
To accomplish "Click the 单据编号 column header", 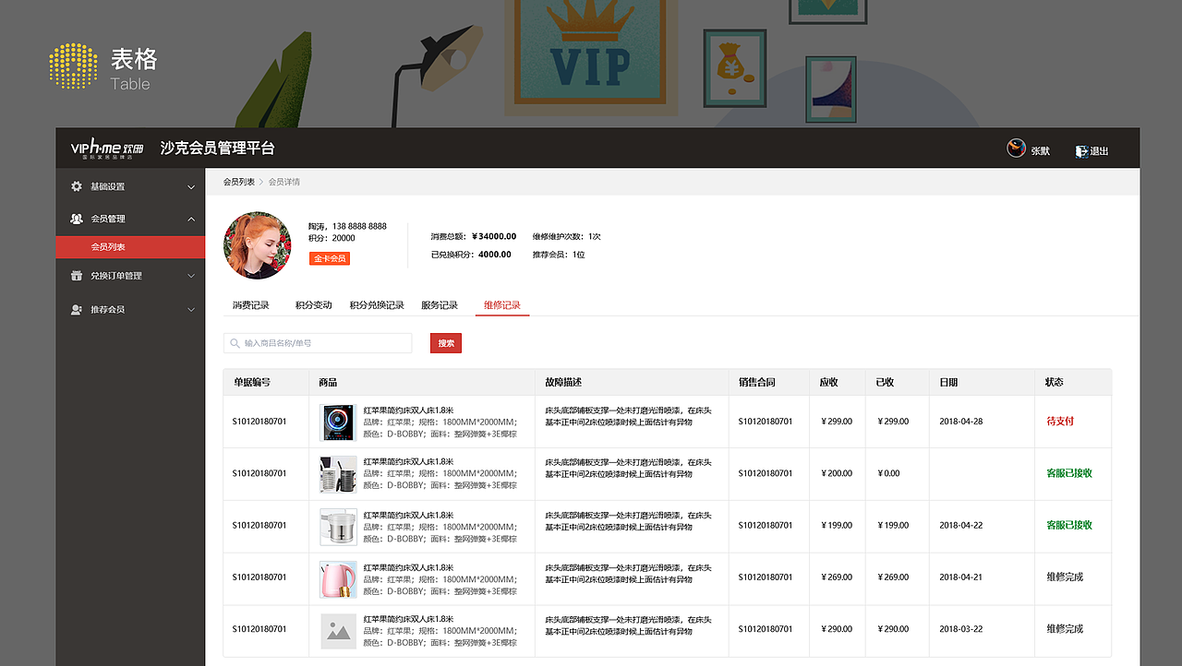I will tap(252, 382).
